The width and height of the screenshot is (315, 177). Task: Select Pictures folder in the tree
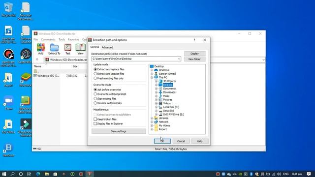coord(167,100)
